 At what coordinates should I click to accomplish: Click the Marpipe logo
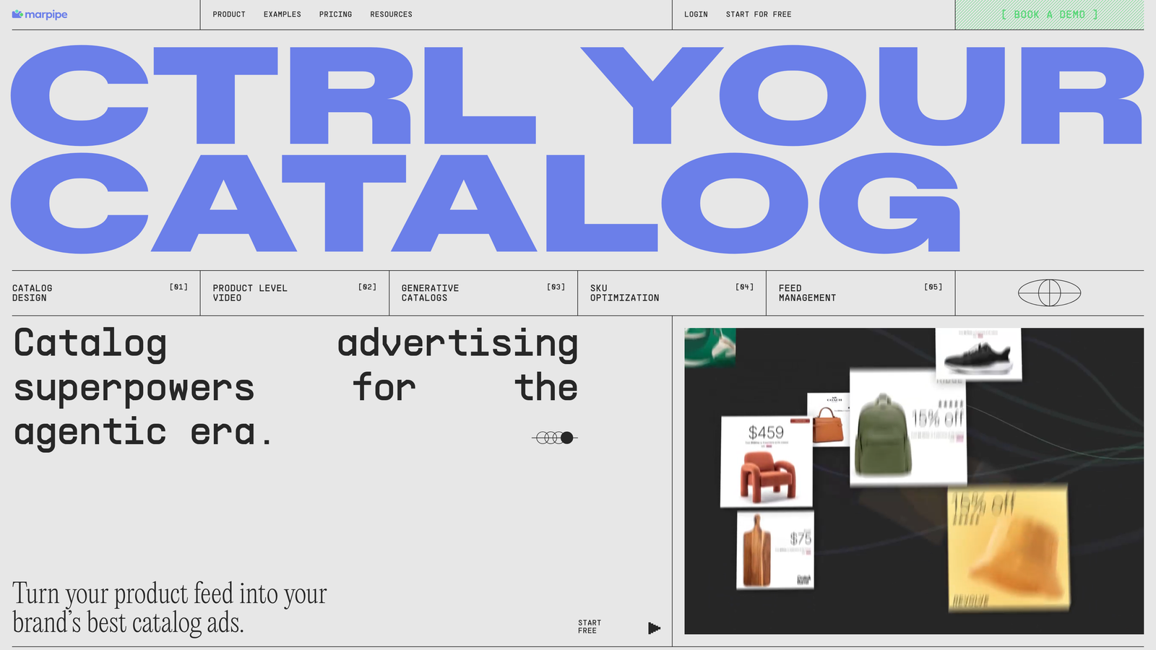pos(40,14)
